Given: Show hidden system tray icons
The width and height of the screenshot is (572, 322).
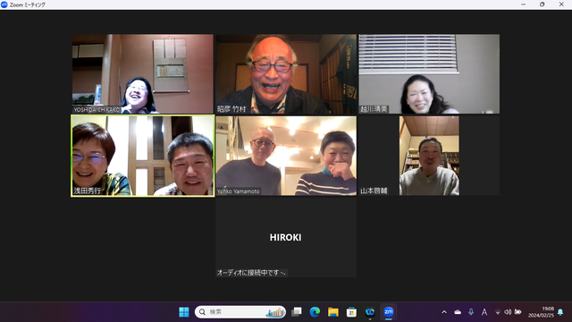Looking at the screenshot, I should click(x=444, y=312).
